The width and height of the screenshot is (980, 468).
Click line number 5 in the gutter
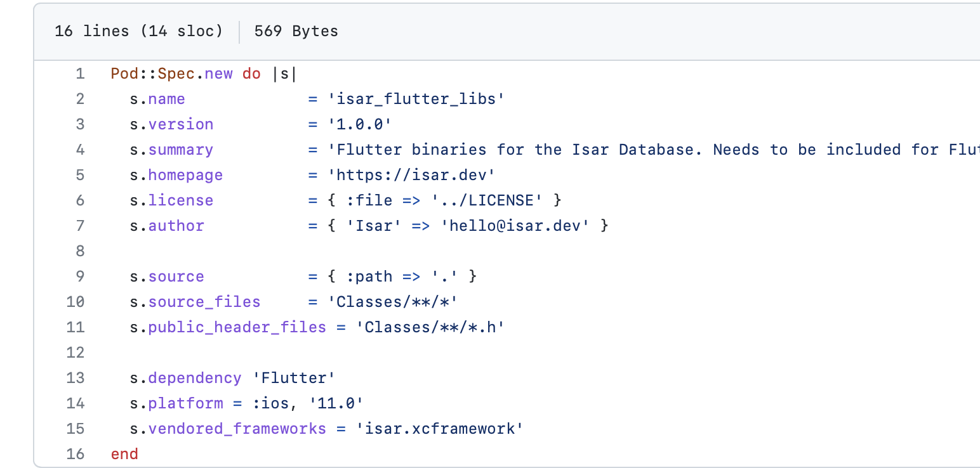(80, 175)
